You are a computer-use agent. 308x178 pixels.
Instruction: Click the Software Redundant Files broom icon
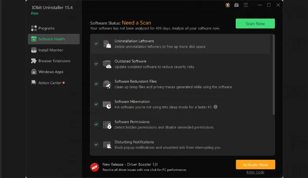(107, 84)
